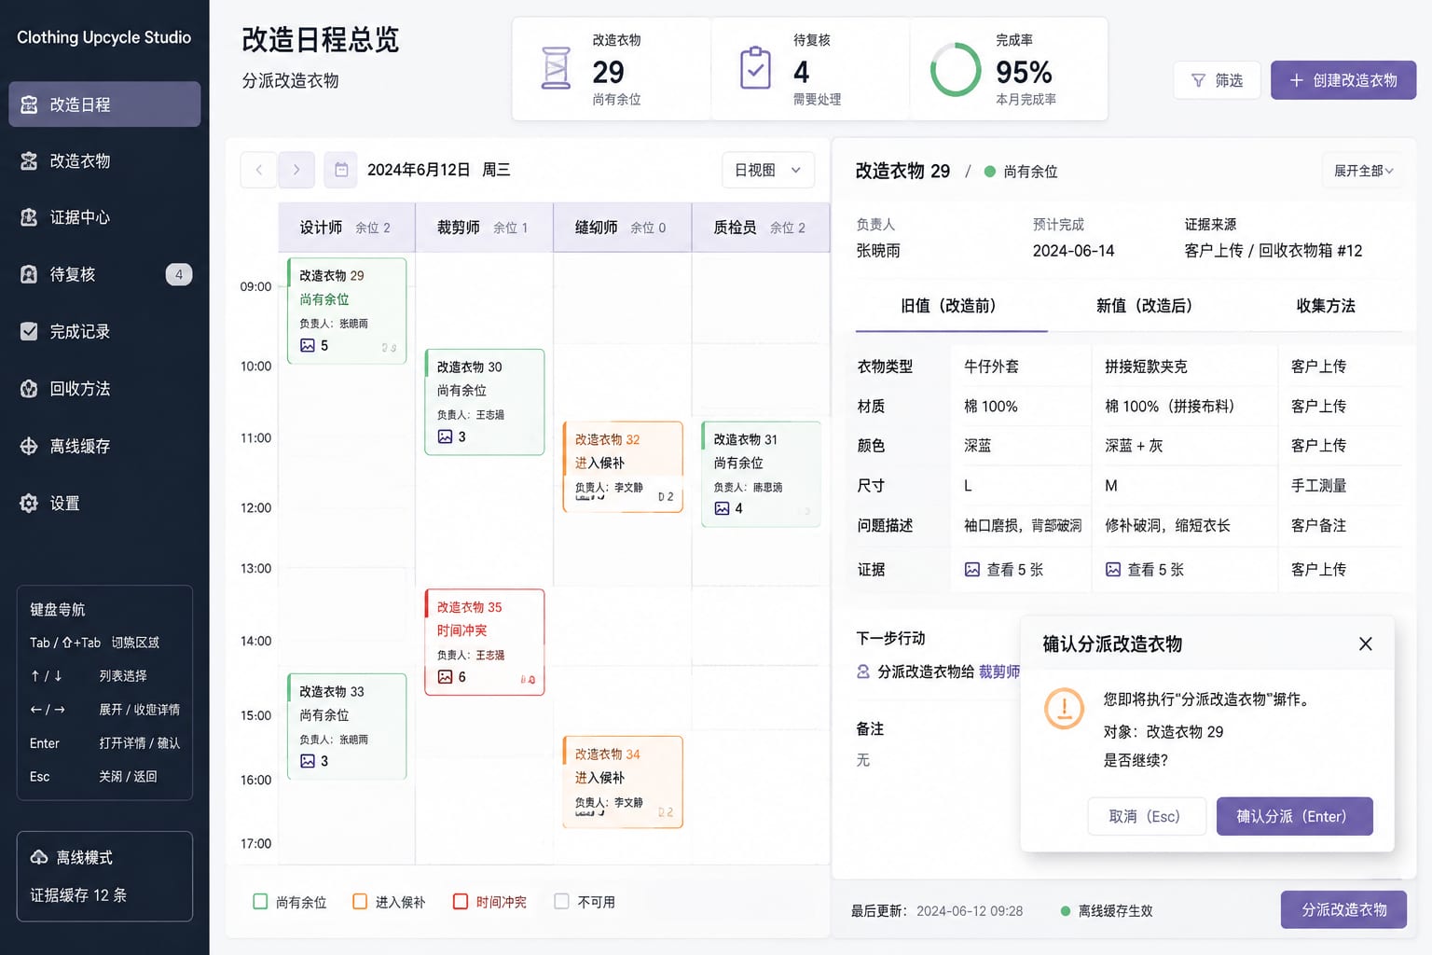Click new-value 查看 5 张 image icon
The width and height of the screenshot is (1432, 955).
(x=1113, y=569)
